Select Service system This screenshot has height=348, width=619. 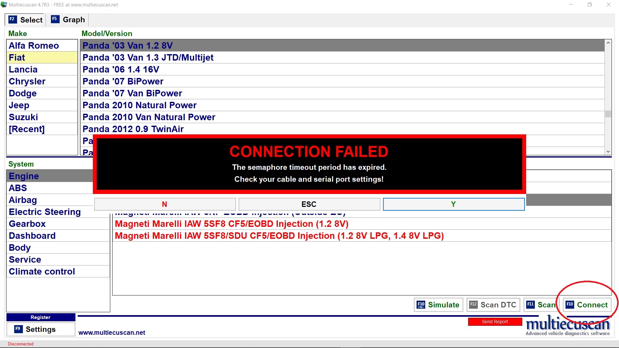(x=58, y=259)
